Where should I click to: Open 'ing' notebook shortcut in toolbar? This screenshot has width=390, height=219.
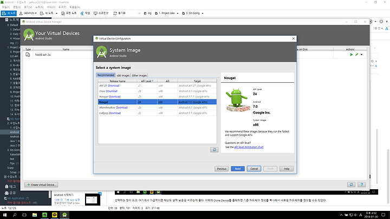(147, 13)
